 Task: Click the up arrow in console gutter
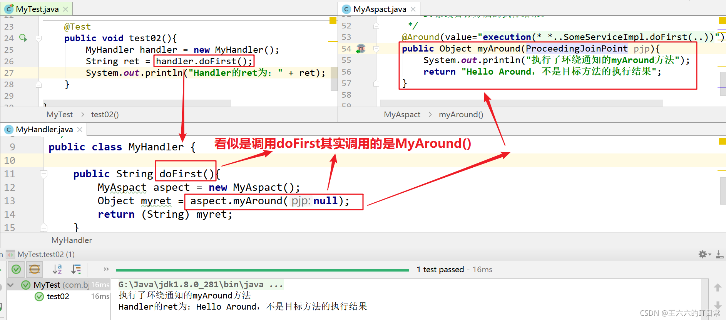point(718,287)
